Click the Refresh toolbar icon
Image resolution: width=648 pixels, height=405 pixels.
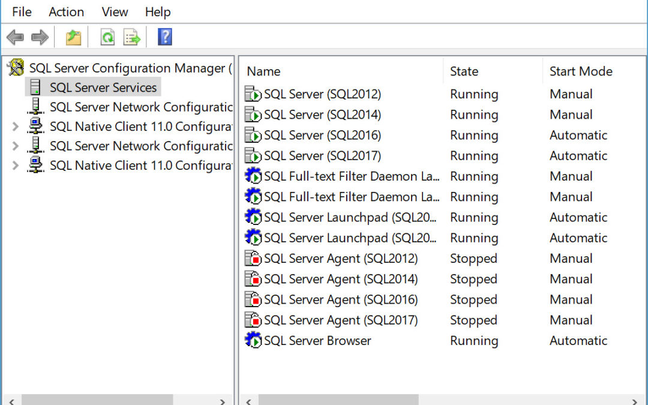coord(107,38)
